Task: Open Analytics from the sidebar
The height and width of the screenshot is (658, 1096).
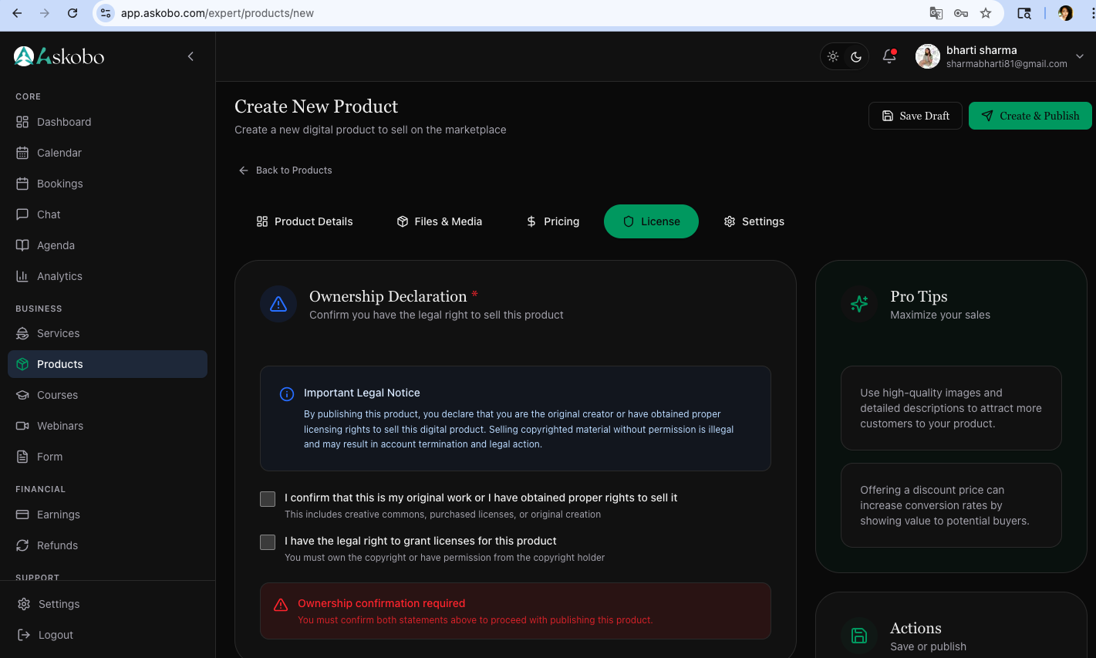Action: pos(59,276)
